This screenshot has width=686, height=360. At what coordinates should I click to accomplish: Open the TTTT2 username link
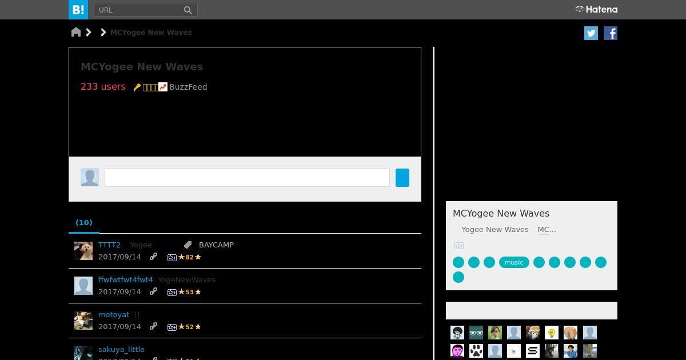(x=109, y=245)
